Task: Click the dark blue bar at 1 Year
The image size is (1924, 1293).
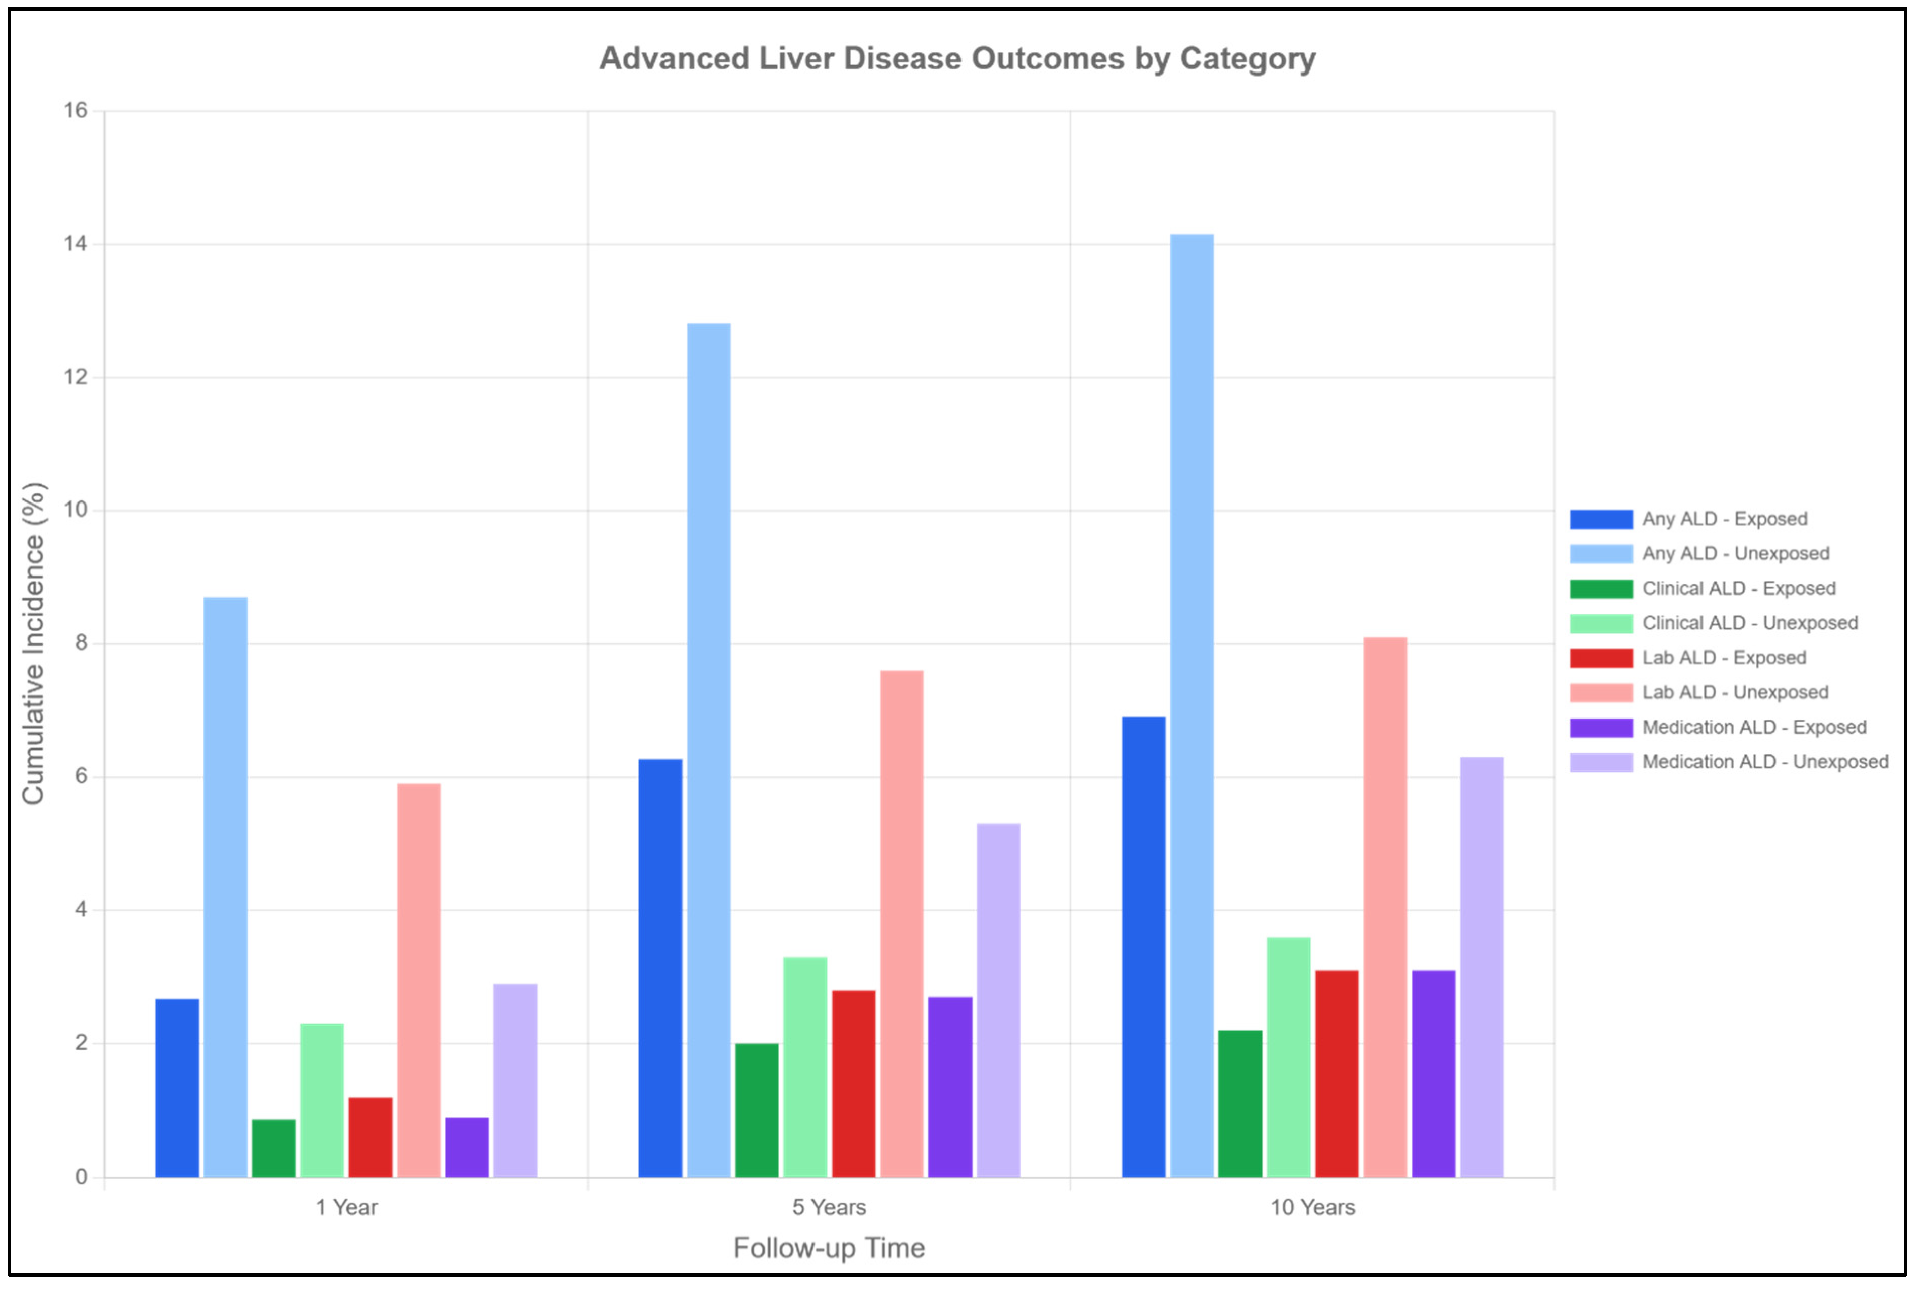Action: 177,1089
